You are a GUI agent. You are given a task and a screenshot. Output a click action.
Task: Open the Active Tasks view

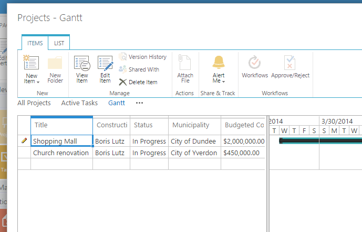[79, 103]
